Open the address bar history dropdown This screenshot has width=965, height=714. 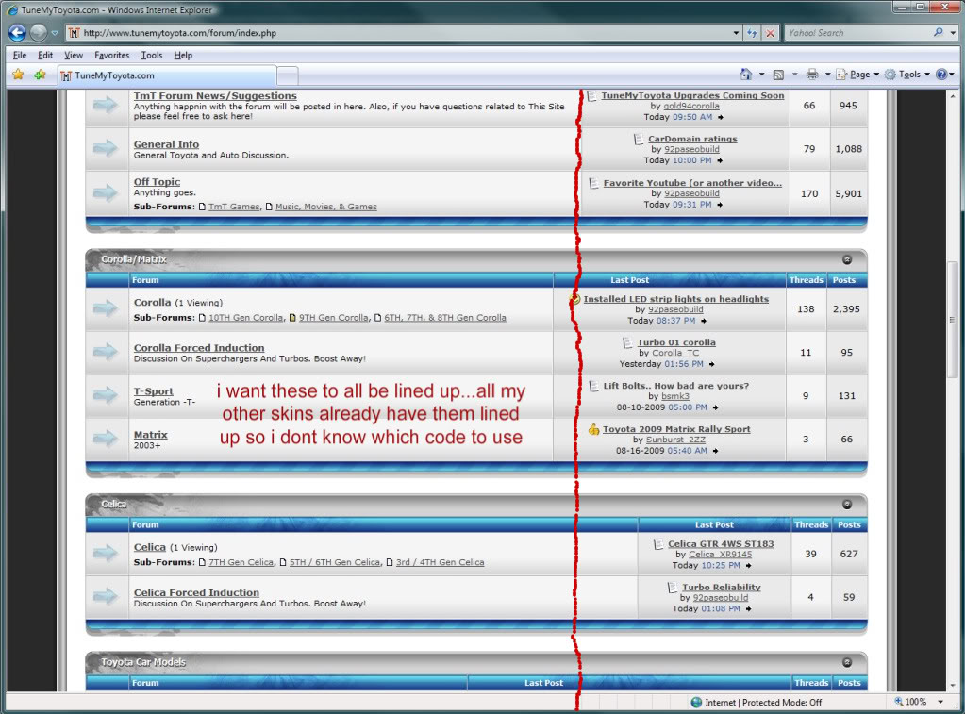(736, 33)
